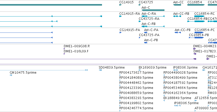Select the RP004490028.5prime EST label
Image resolution: width=217 pixels, height=112 pixels.
(180, 73)
